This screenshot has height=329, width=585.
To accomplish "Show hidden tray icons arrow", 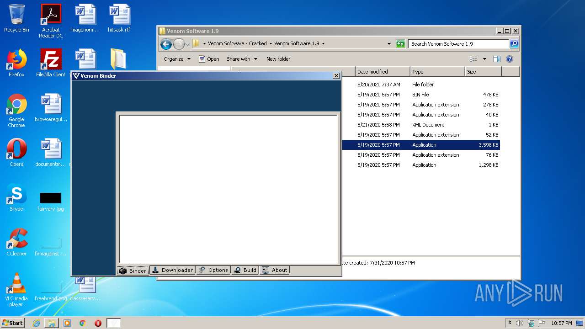I will tap(510, 323).
